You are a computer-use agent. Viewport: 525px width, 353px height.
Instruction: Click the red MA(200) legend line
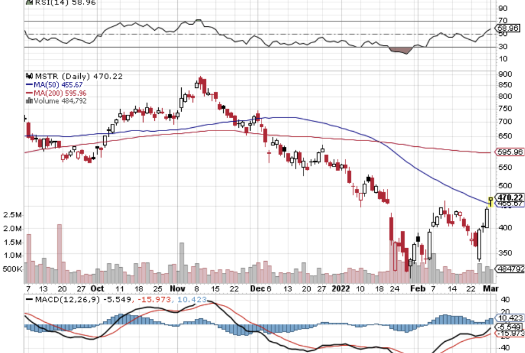29,93
